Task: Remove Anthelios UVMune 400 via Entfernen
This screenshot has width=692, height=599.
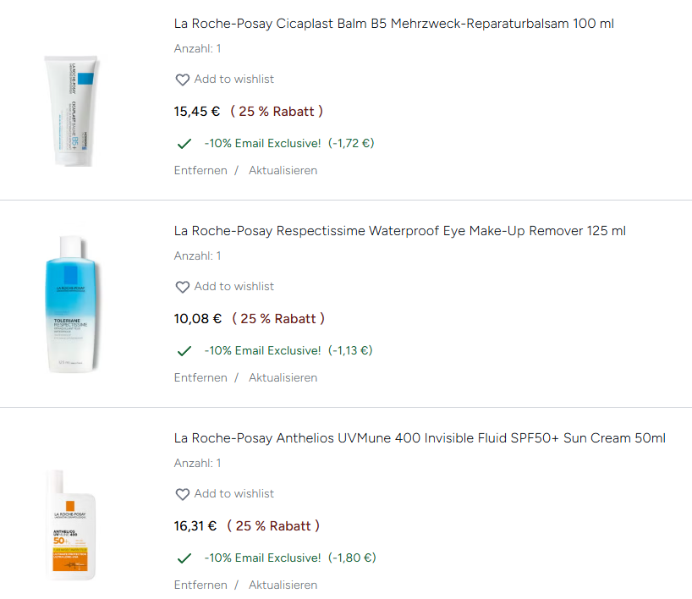Action: 200,585
